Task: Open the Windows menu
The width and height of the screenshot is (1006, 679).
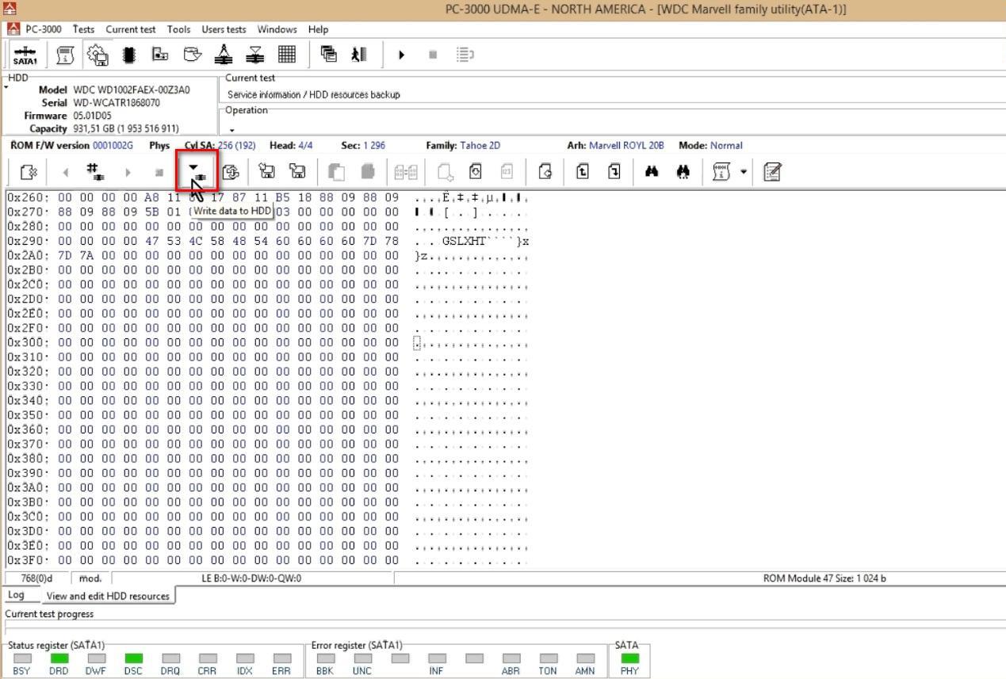Action: (x=277, y=29)
